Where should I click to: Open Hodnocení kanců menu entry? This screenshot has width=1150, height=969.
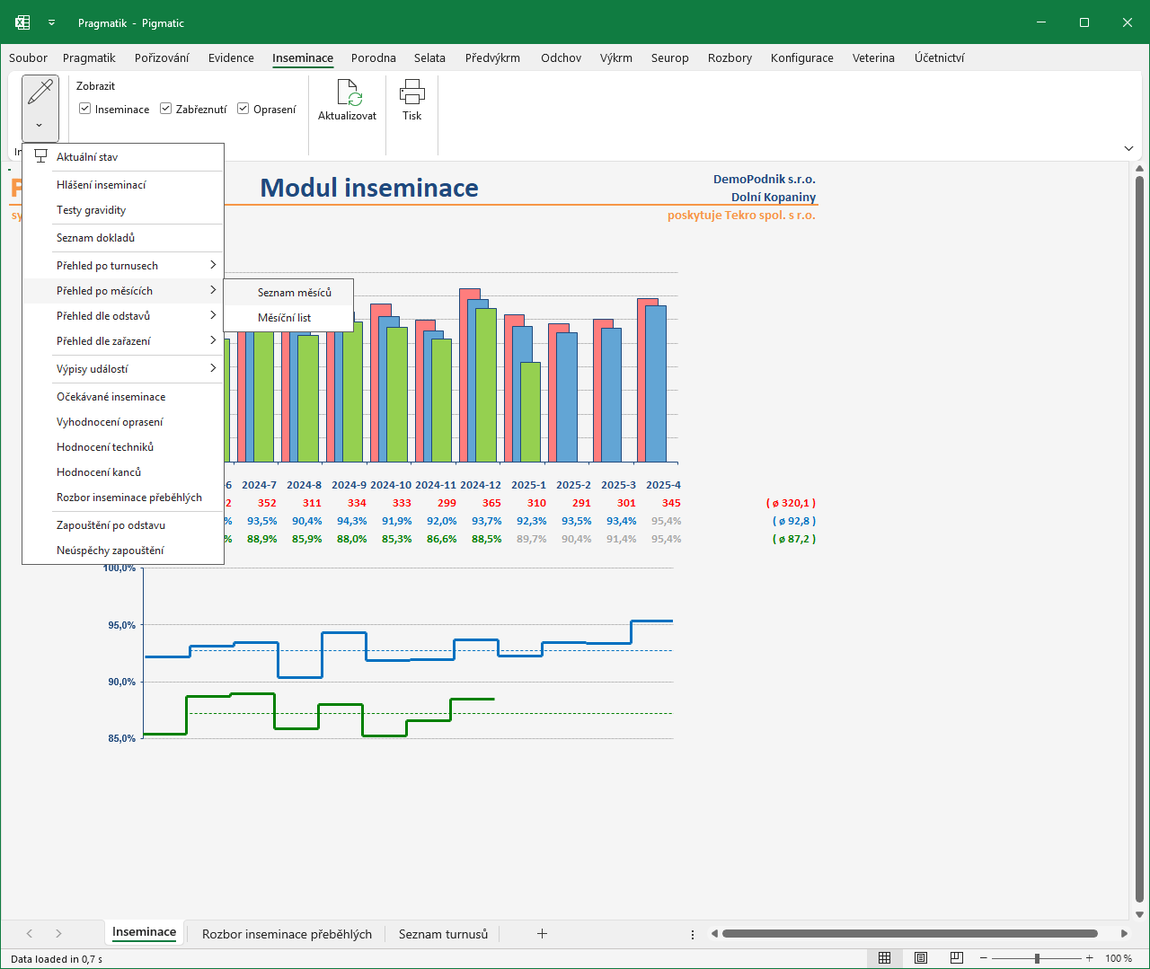123,472
